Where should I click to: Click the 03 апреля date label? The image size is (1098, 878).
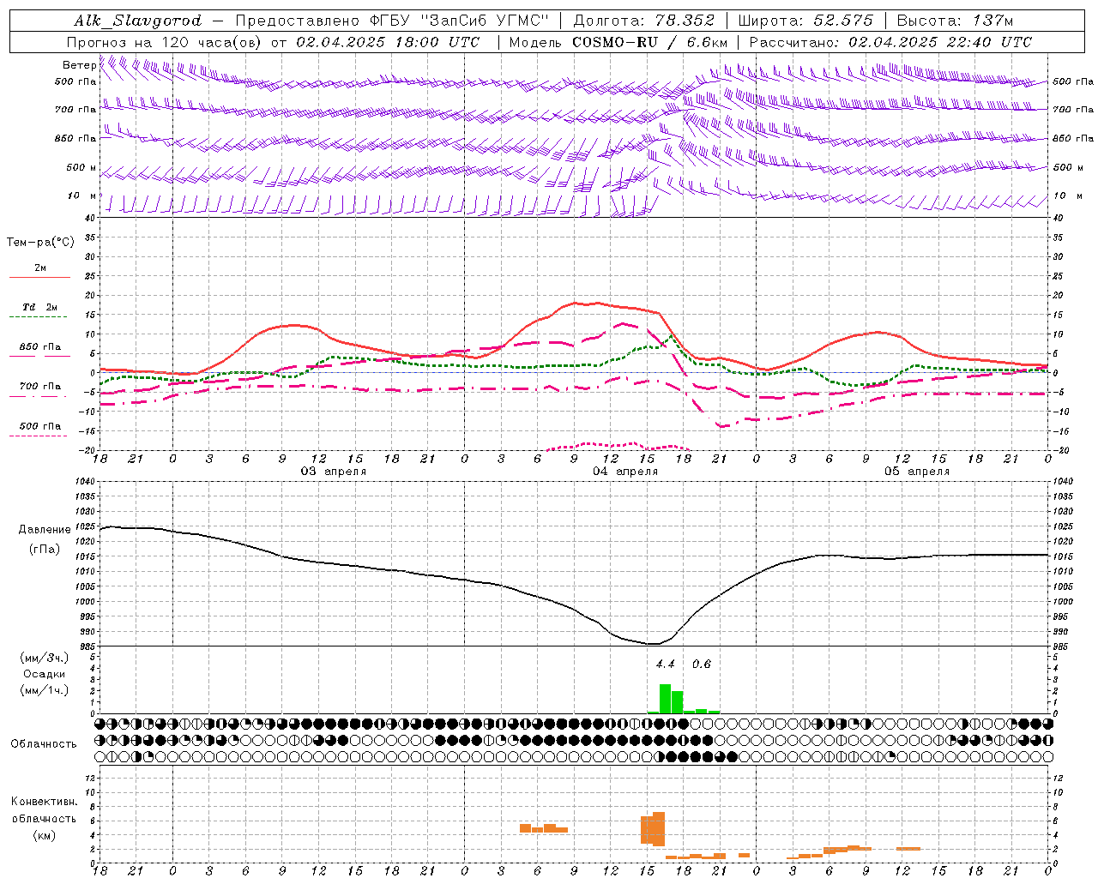(333, 472)
